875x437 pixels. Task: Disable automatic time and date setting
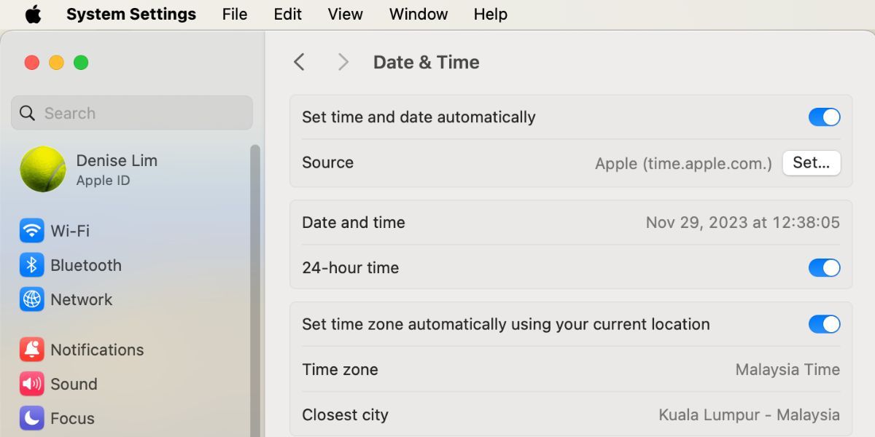click(824, 117)
